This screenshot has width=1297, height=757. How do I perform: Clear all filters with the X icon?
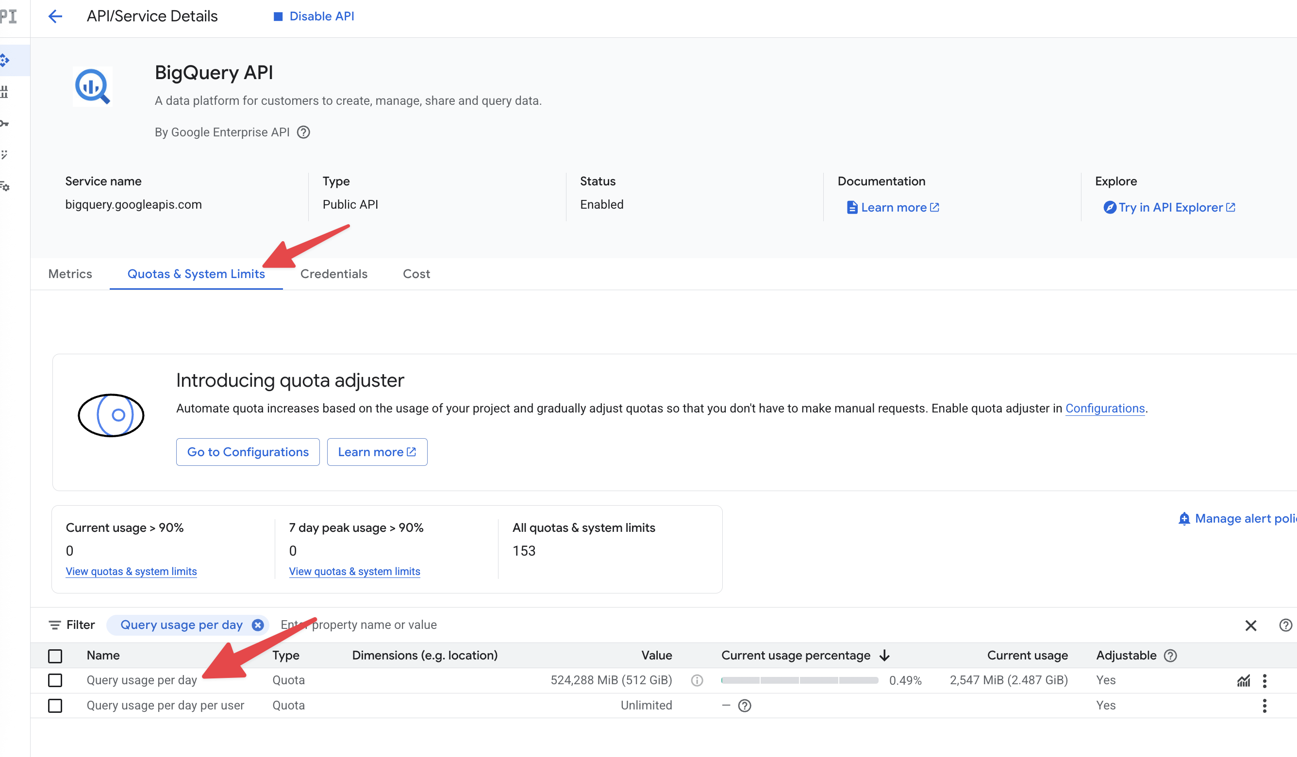pyautogui.click(x=1251, y=625)
